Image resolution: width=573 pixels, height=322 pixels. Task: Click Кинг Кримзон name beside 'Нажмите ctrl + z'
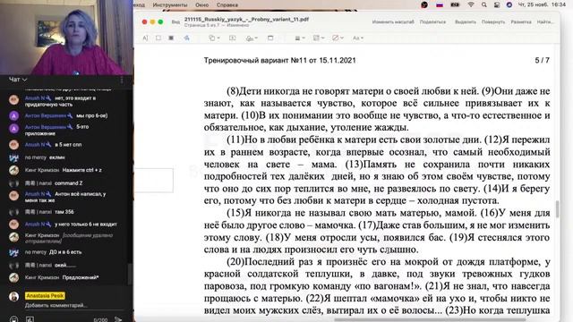(x=42, y=170)
